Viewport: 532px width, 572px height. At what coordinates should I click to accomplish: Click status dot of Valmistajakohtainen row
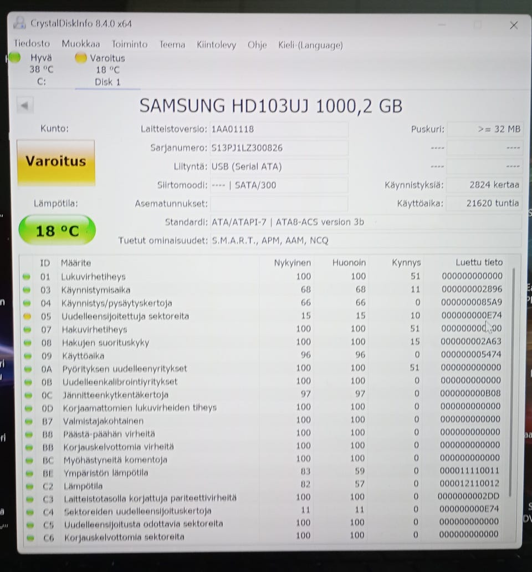(x=28, y=421)
